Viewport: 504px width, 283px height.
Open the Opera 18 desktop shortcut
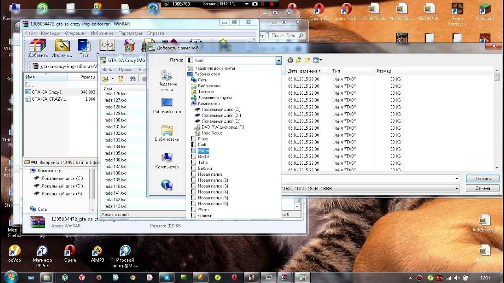tap(319, 13)
